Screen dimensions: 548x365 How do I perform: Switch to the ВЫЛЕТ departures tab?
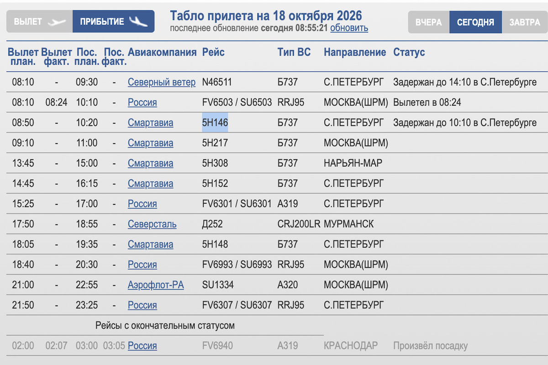click(x=40, y=21)
